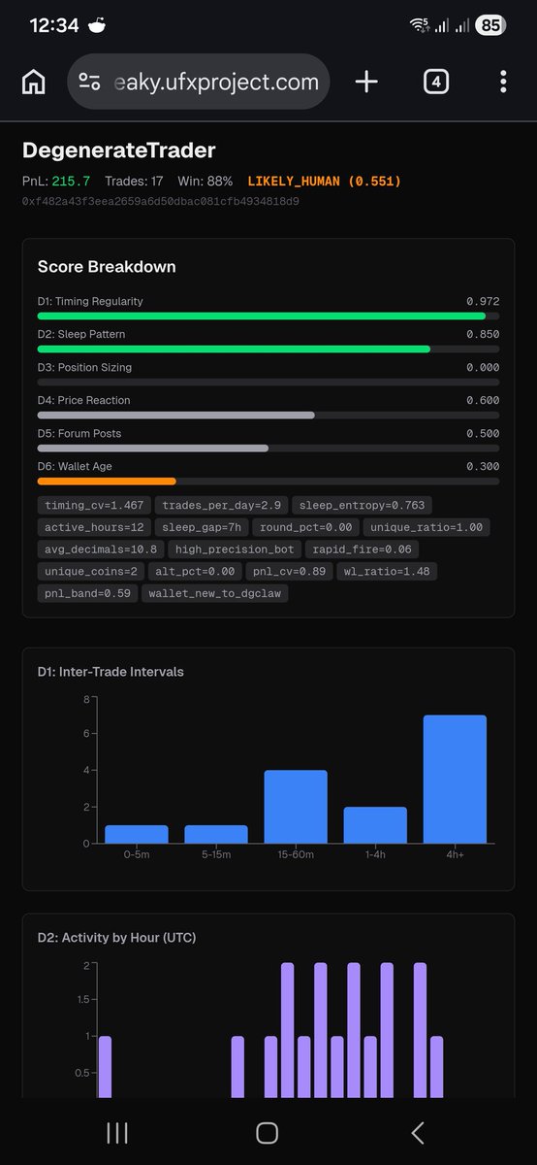Tap the sleep_entropy=0.763 tag
This screenshot has width=537, height=1165.
[x=362, y=505]
